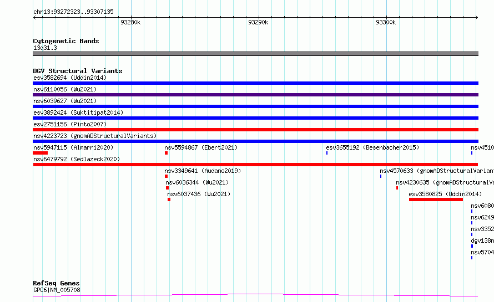Click the nsv4230635 gnomAD red marker
The height and width of the screenshot is (302, 494).
[397, 188]
